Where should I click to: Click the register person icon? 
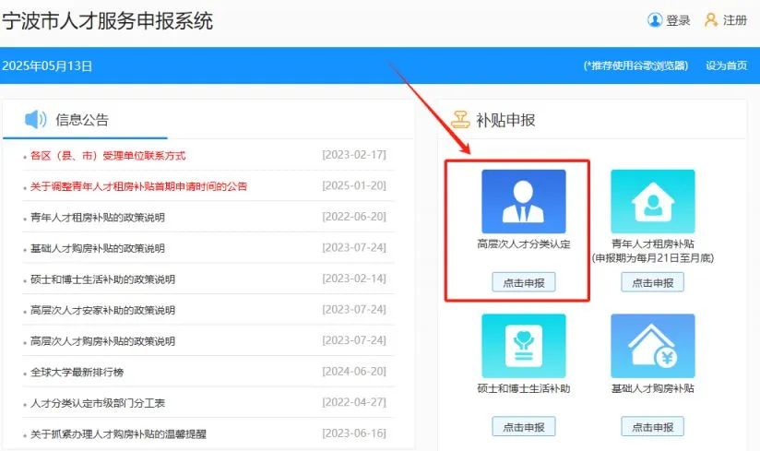(710, 20)
